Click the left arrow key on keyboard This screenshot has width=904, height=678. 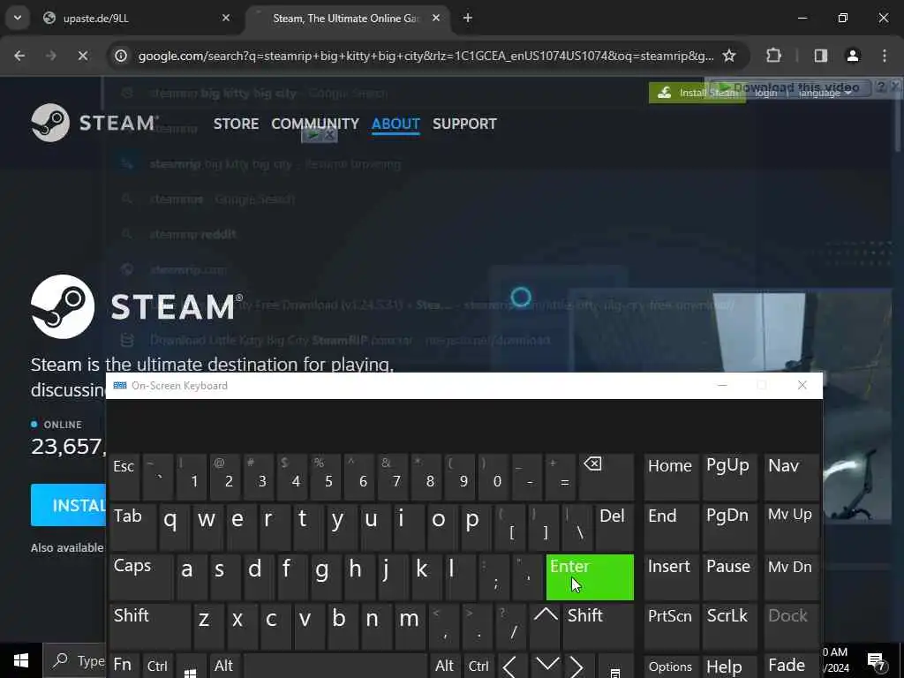[x=511, y=667]
